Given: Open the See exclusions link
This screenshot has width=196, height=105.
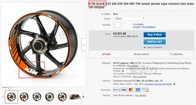Looking at the screenshot, I should (x=140, y=77).
